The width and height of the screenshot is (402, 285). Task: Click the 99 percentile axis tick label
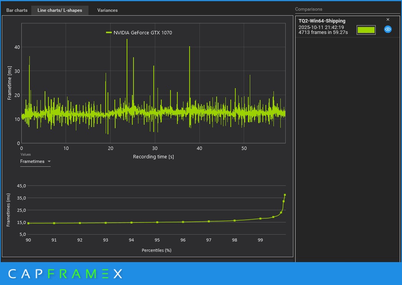point(260,240)
